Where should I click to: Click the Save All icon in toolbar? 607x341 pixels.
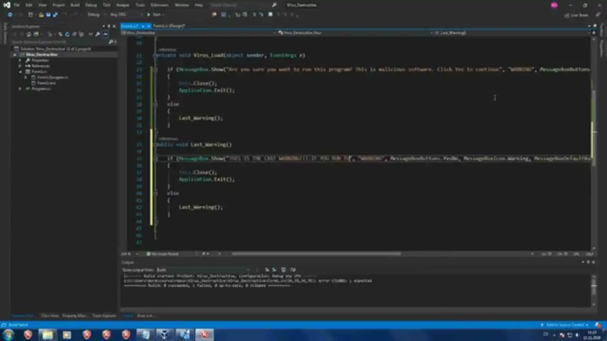[55, 15]
